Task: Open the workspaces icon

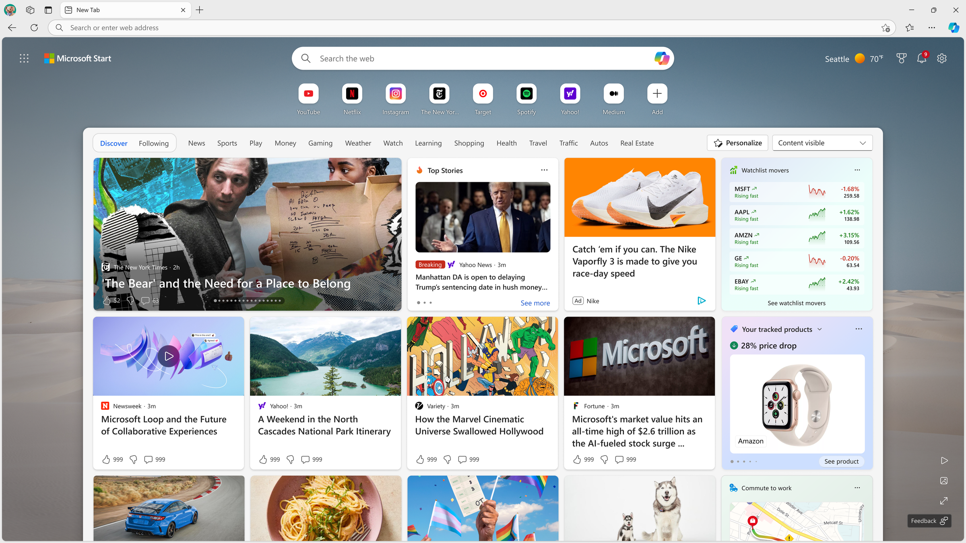Action: click(30, 10)
